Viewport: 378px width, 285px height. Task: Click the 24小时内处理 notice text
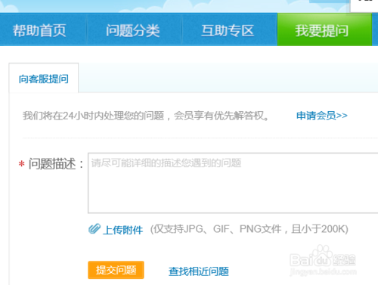146,116
